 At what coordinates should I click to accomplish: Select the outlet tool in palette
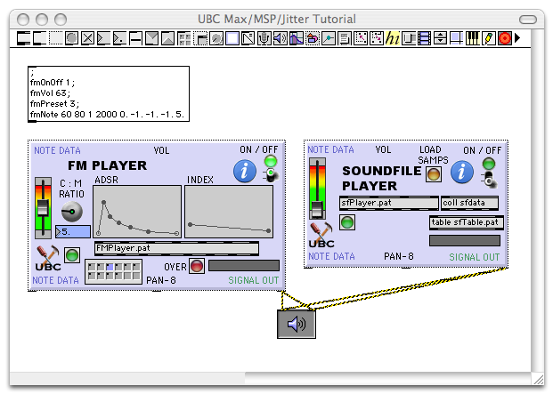click(167, 38)
